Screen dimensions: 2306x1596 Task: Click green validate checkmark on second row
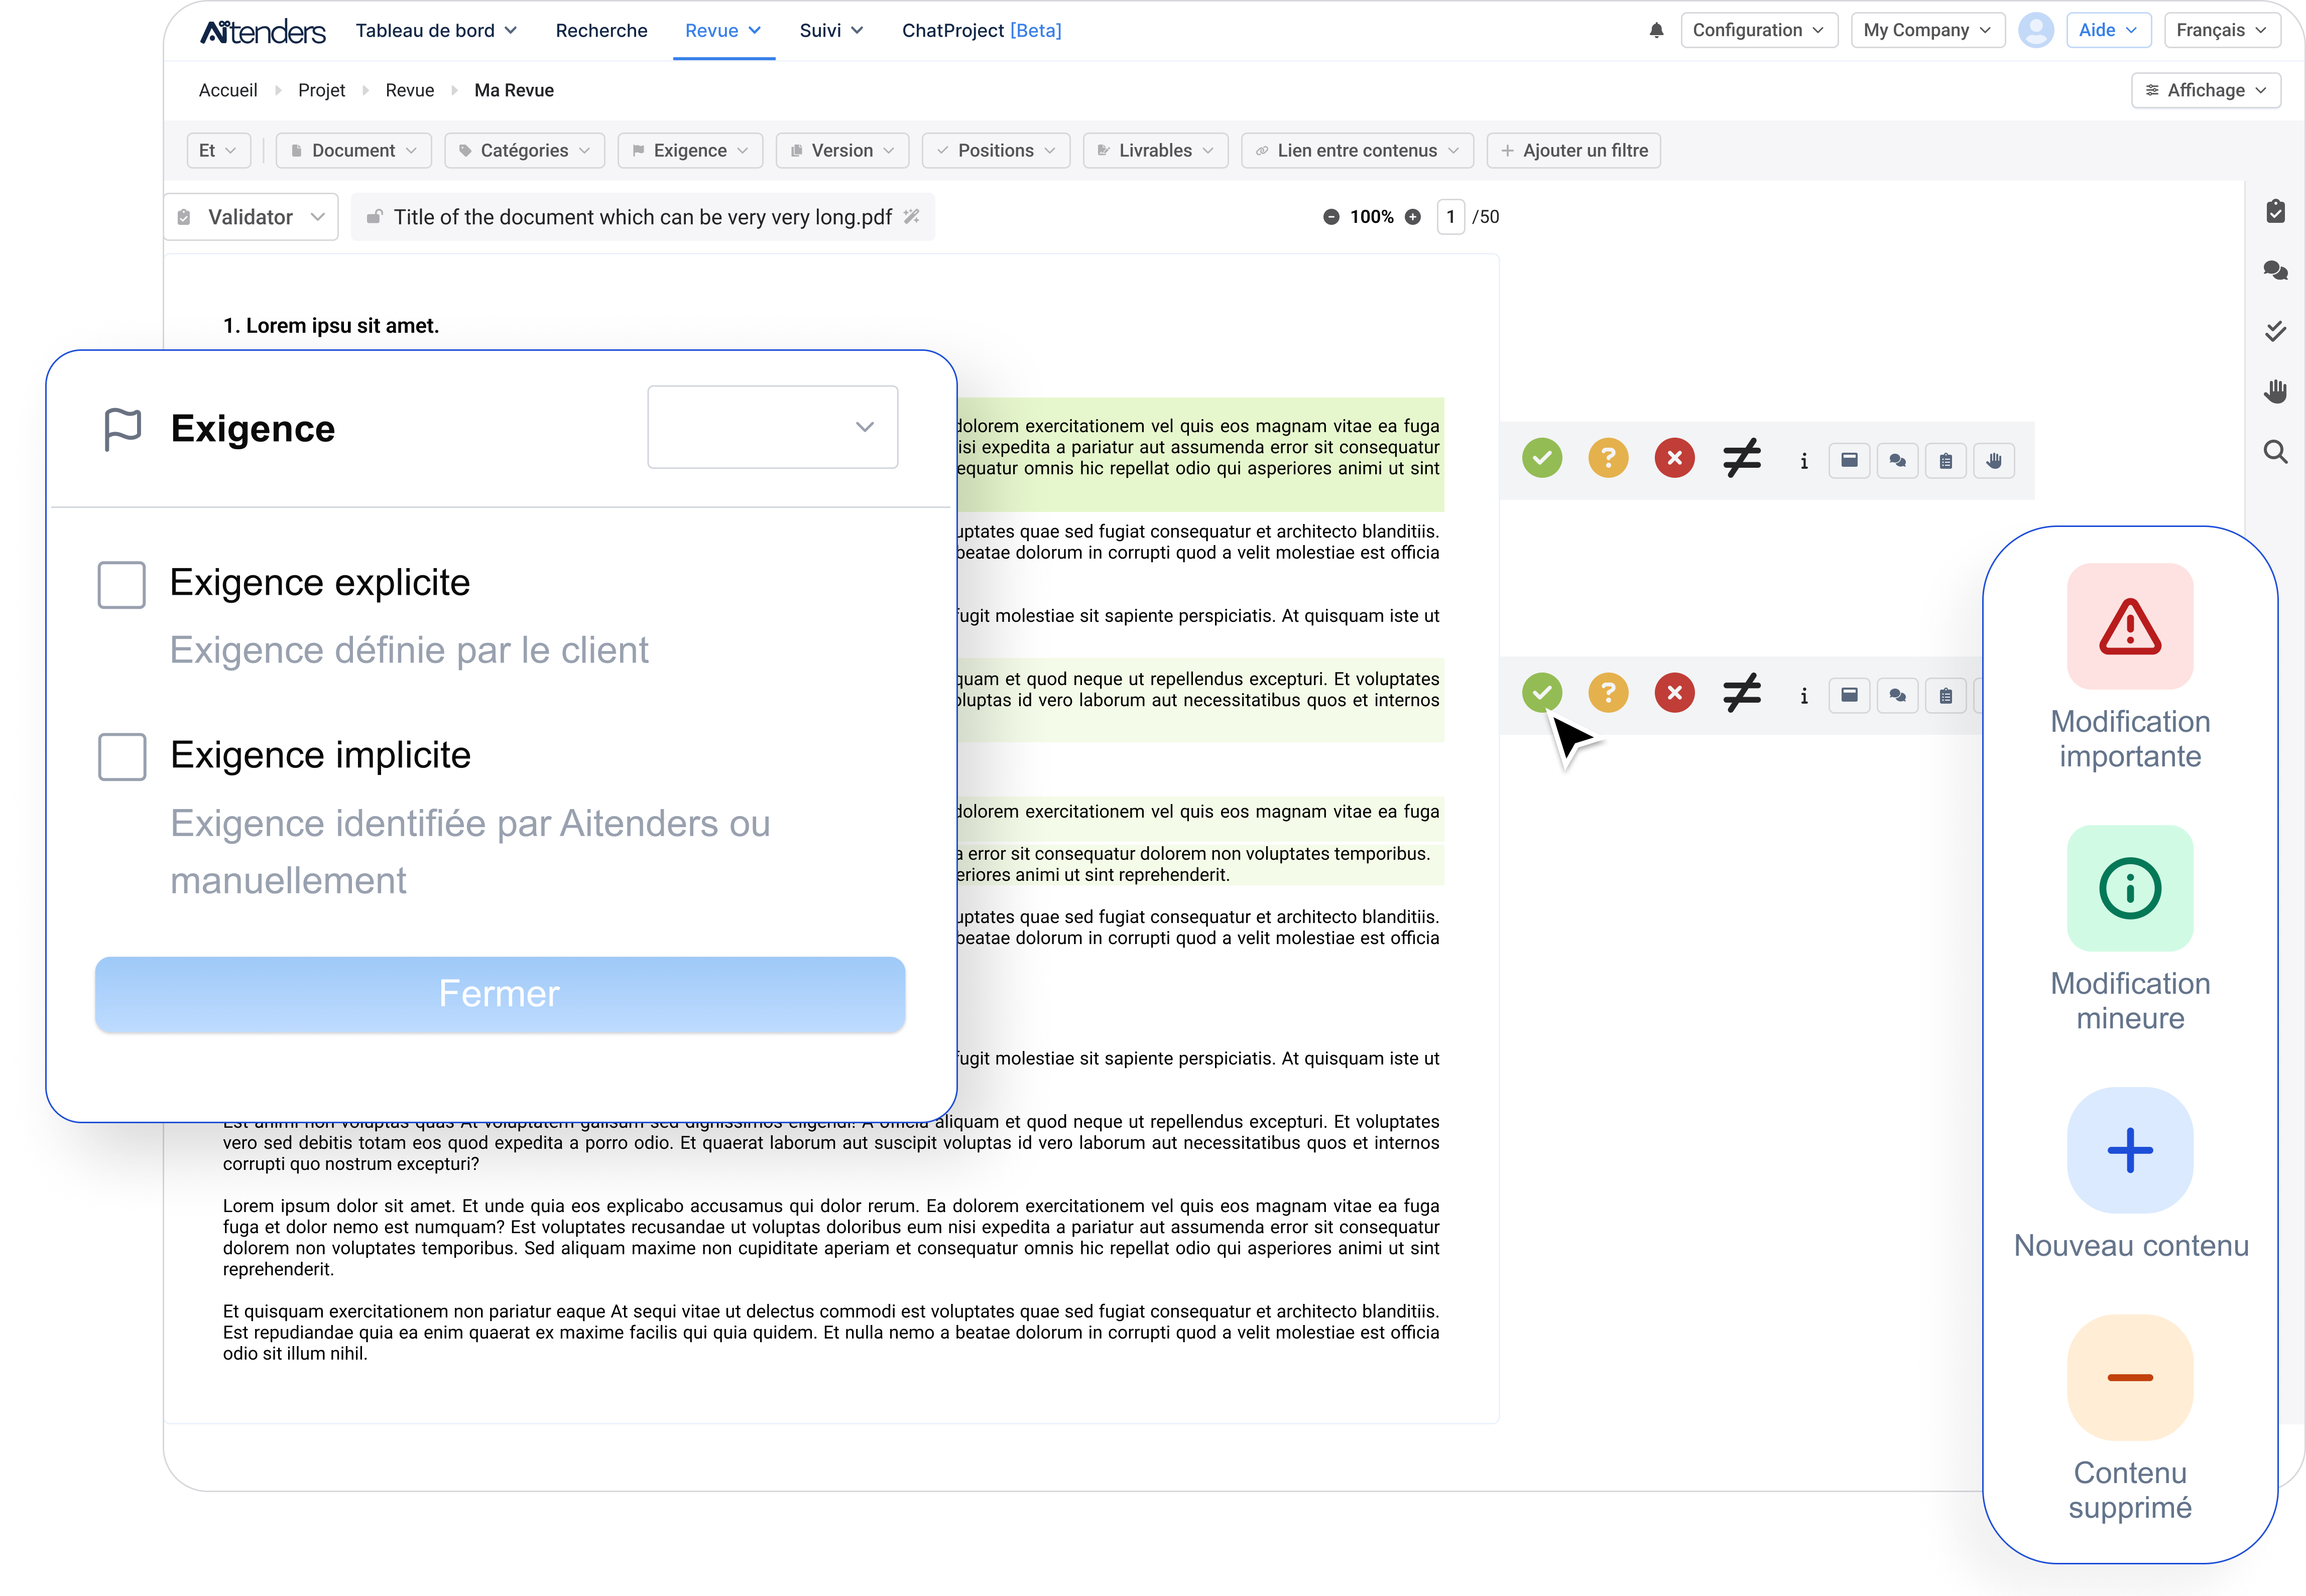(x=1542, y=692)
